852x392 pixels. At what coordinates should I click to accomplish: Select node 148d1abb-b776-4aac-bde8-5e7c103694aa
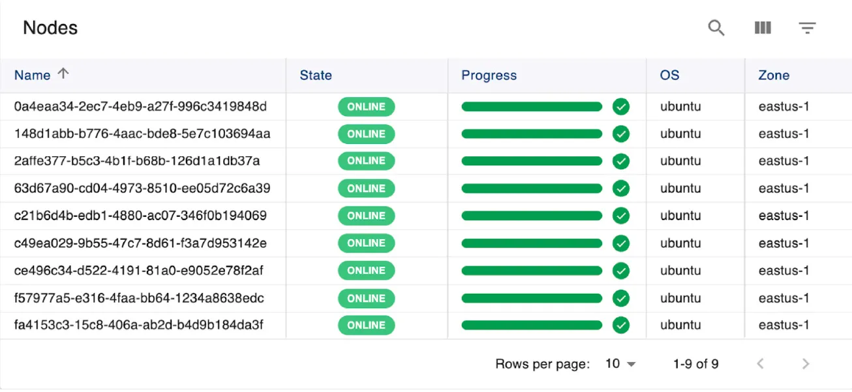point(142,134)
